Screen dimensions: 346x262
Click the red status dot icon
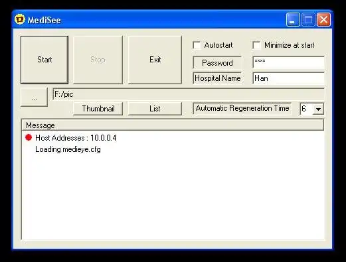pos(29,137)
